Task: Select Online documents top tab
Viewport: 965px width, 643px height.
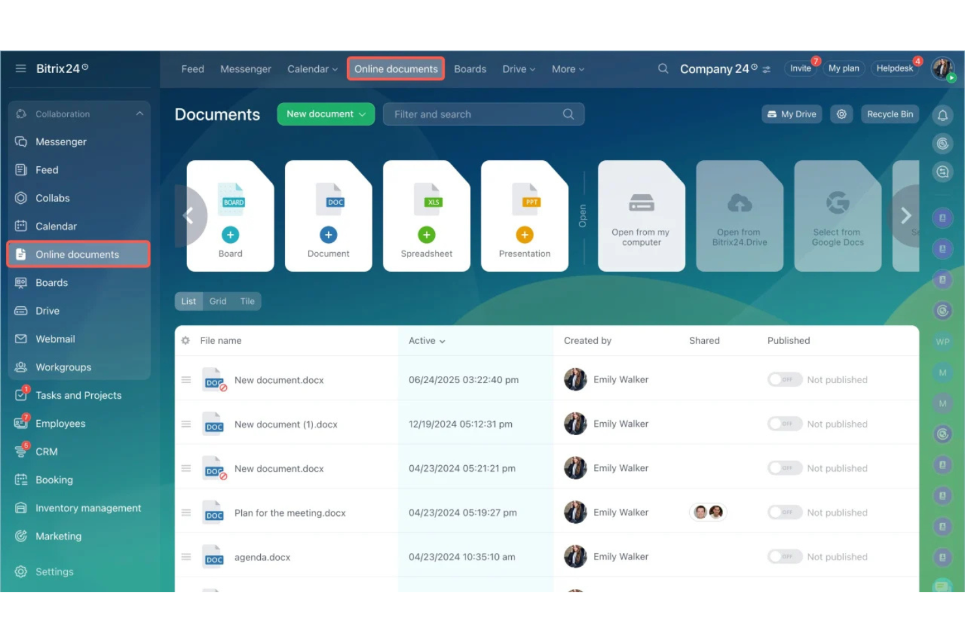Action: 396,69
